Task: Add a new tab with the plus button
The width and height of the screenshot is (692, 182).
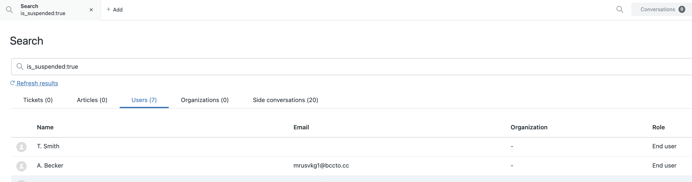Action: [x=115, y=10]
